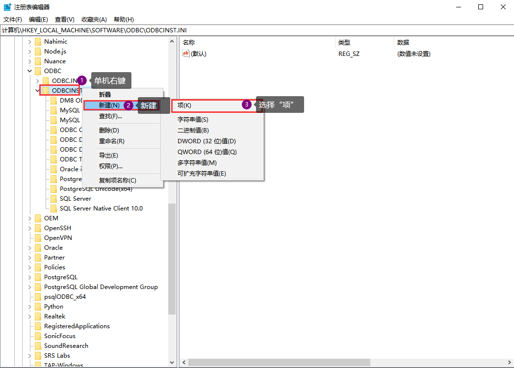Click the OpenSSH folder icon

[38, 228]
